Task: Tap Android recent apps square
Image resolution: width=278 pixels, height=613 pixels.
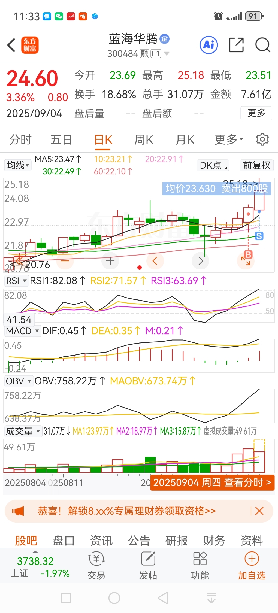Action: [66, 598]
